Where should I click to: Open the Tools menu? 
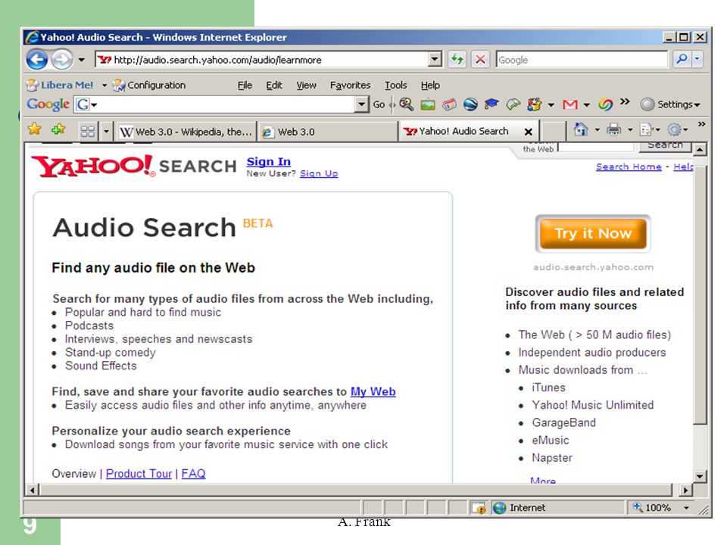pos(395,86)
